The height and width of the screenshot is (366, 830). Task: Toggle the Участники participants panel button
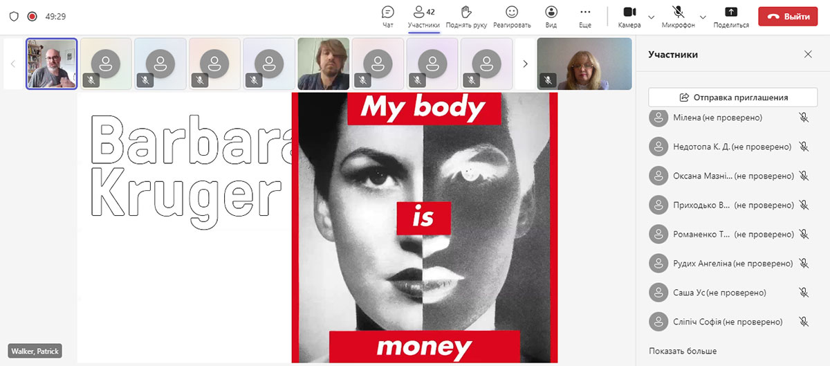point(423,17)
